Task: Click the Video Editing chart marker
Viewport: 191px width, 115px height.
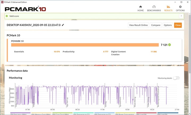Action: [x=148, y=102]
